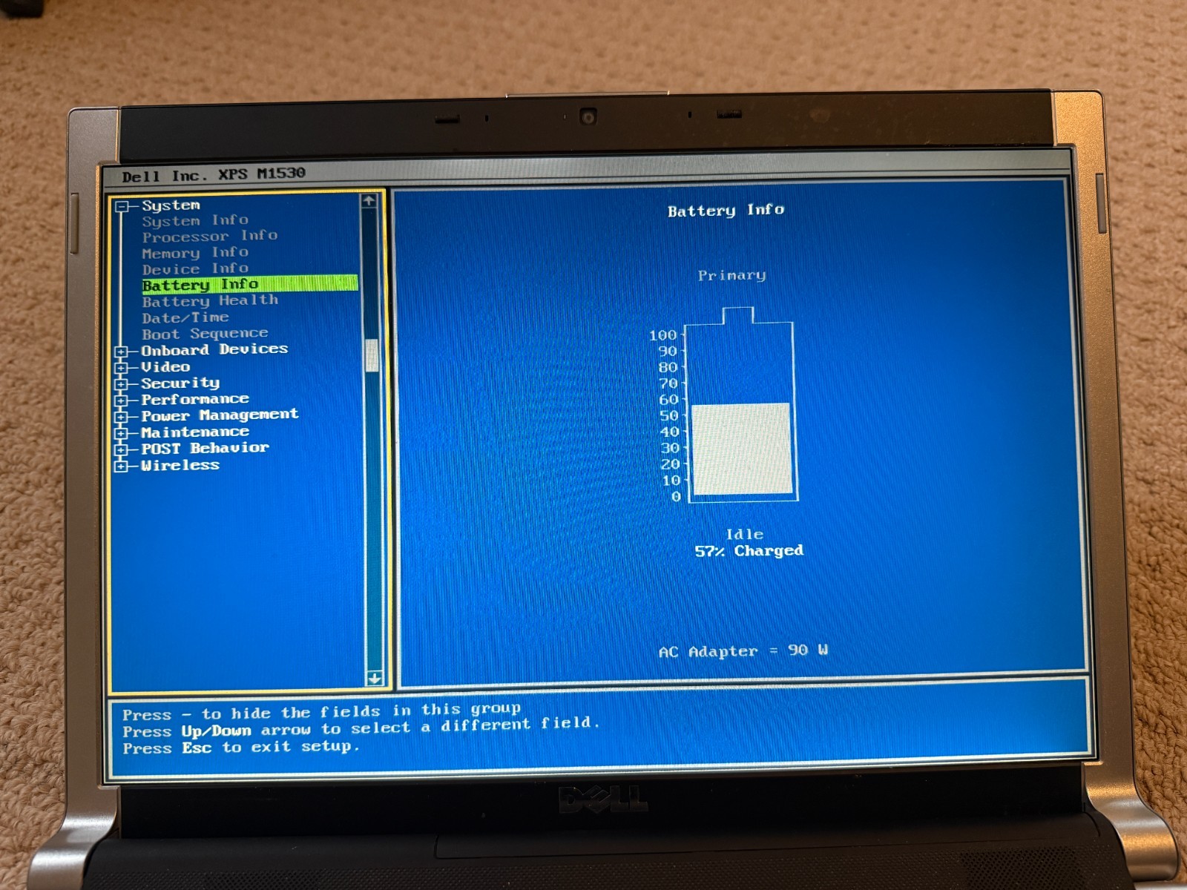The width and height of the screenshot is (1187, 890).
Task: Expand the Onboard Devices group
Action: pos(122,351)
